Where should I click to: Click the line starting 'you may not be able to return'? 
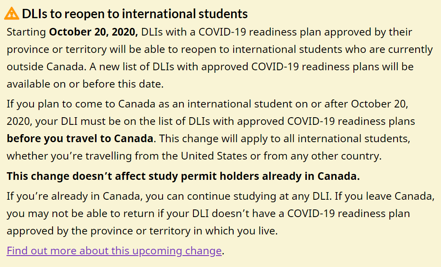[x=208, y=214]
